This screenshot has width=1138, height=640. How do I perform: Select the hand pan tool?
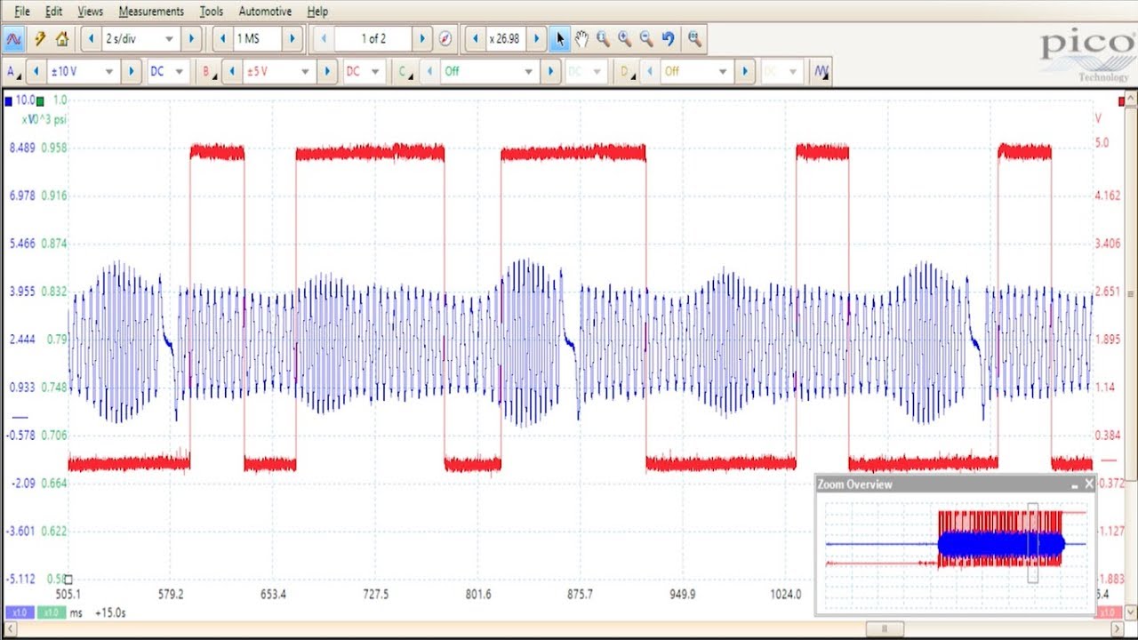581,39
